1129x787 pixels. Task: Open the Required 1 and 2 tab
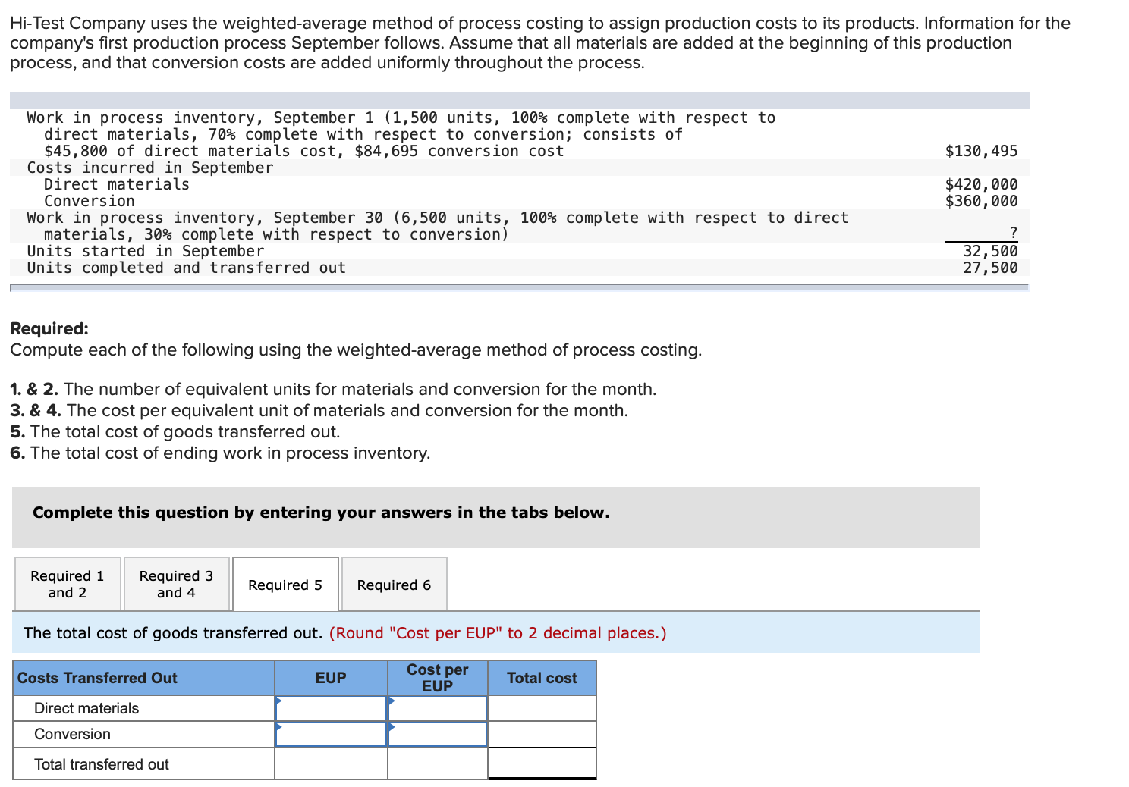click(x=68, y=584)
